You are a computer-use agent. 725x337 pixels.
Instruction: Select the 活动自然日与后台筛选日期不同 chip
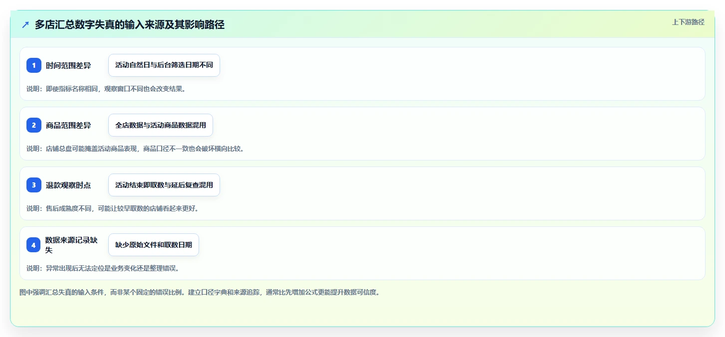coord(164,65)
